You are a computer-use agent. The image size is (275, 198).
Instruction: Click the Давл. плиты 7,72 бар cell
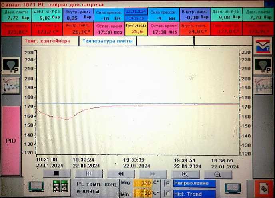pyautogui.click(x=16, y=15)
